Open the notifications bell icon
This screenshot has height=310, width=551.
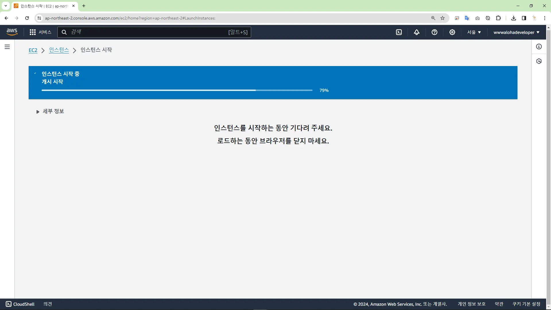click(x=417, y=32)
